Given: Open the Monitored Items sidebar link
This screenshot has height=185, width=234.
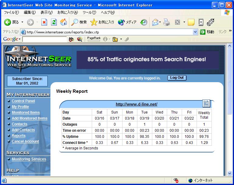Looking at the screenshot, I should click(26, 113).
